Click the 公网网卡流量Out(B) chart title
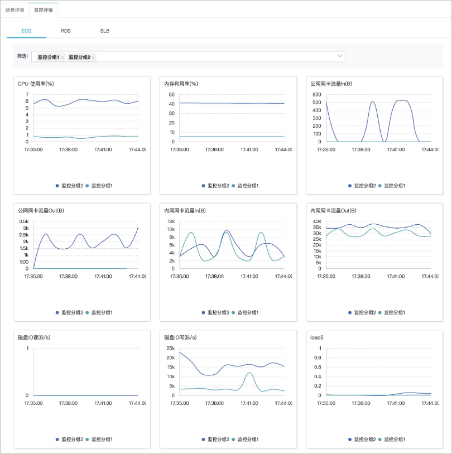 tap(41, 210)
